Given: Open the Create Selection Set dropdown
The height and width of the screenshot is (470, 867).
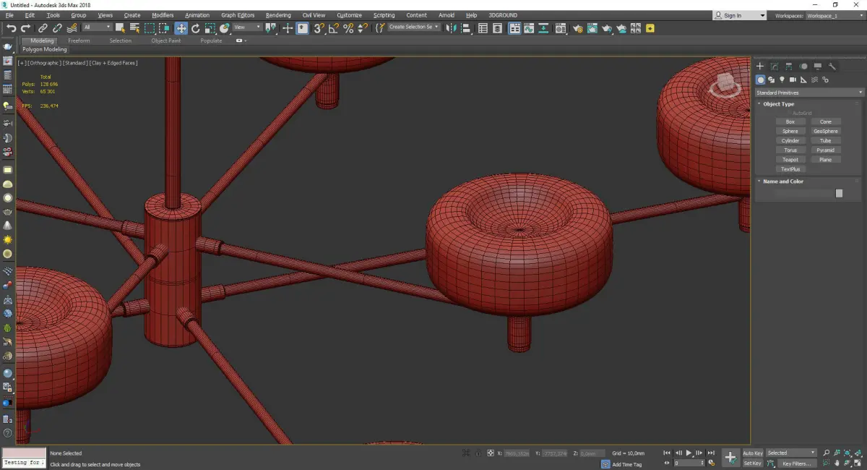Looking at the screenshot, I should click(x=414, y=27).
